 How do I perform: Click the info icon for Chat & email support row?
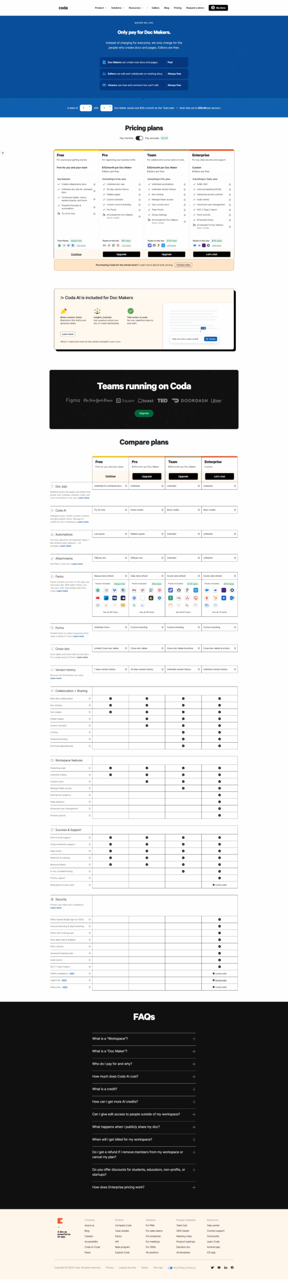tap(90, 837)
